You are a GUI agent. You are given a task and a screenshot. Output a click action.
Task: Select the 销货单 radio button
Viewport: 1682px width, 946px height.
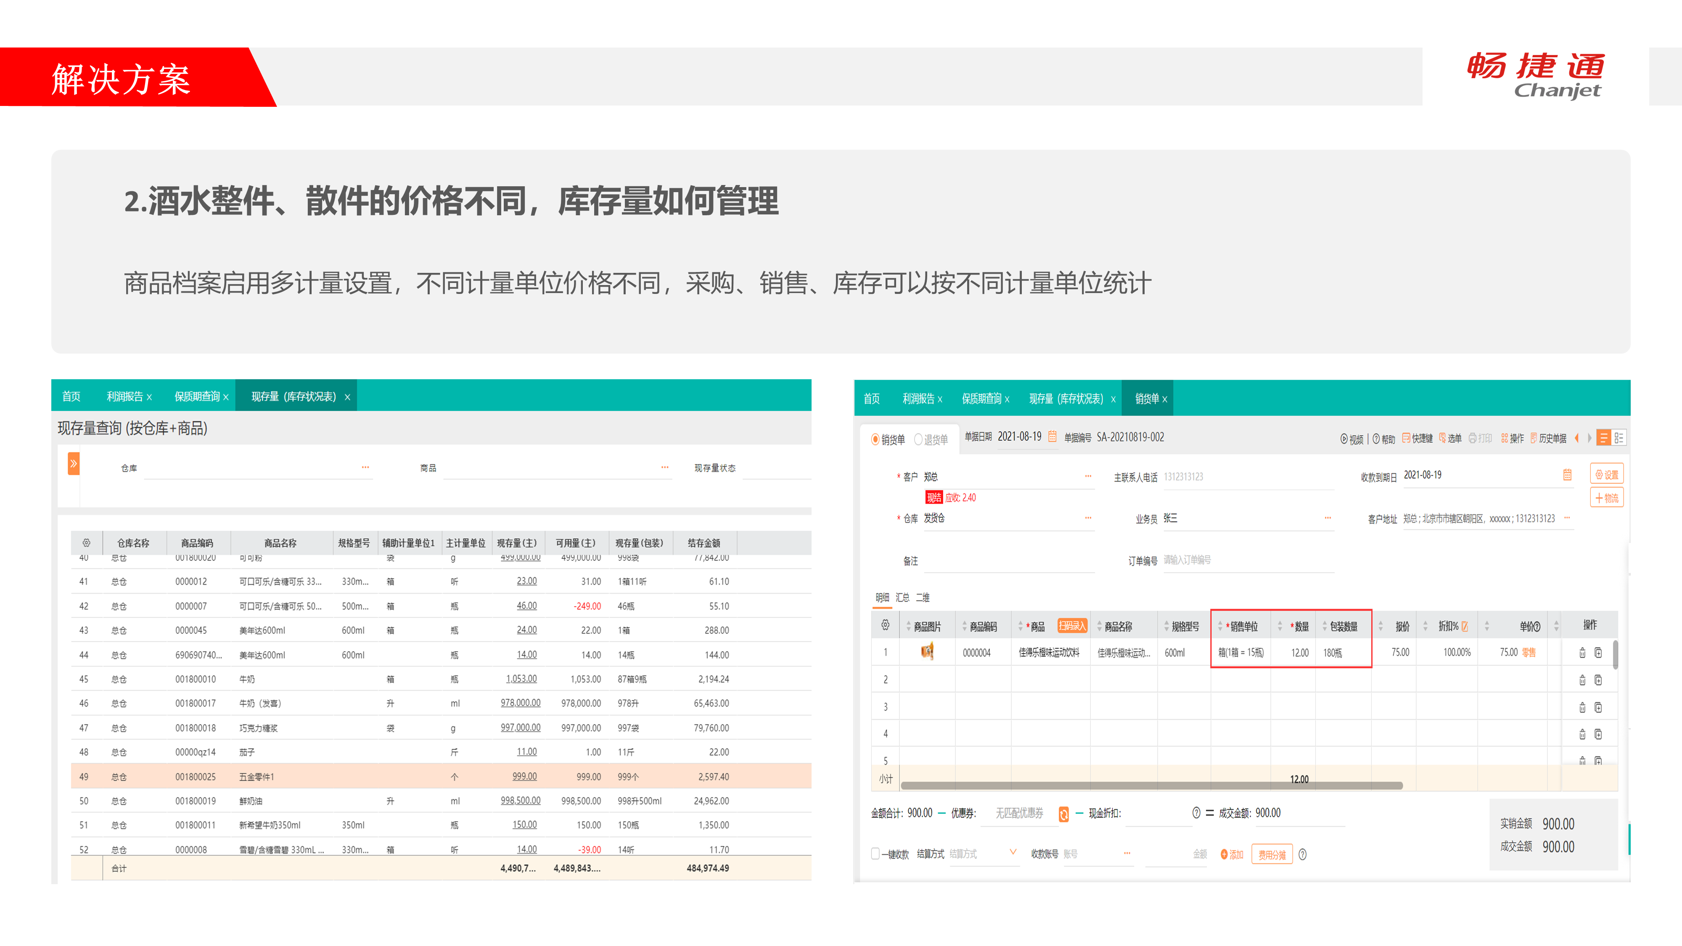pyautogui.click(x=875, y=439)
